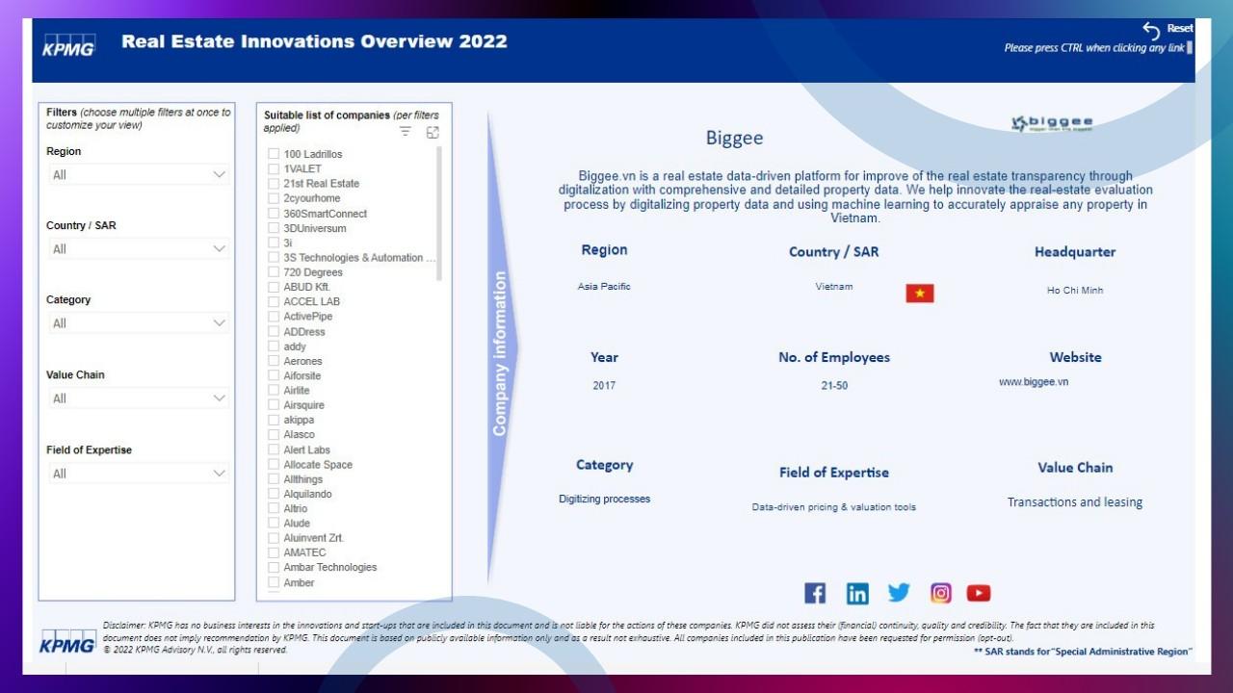Select Alude in the company list
This screenshot has height=693, width=1233.
[x=297, y=524]
